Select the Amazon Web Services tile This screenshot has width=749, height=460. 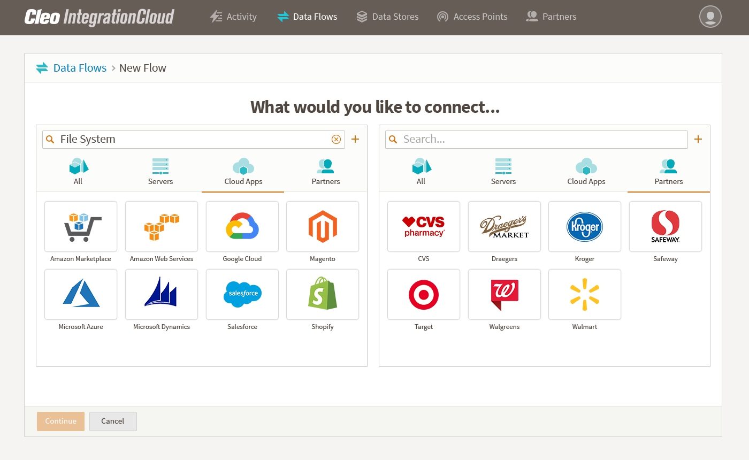tap(162, 226)
